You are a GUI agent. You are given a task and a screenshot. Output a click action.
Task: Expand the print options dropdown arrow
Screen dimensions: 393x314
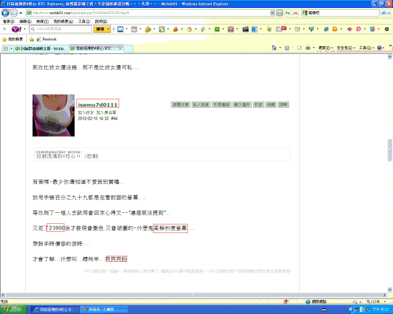pos(314,48)
